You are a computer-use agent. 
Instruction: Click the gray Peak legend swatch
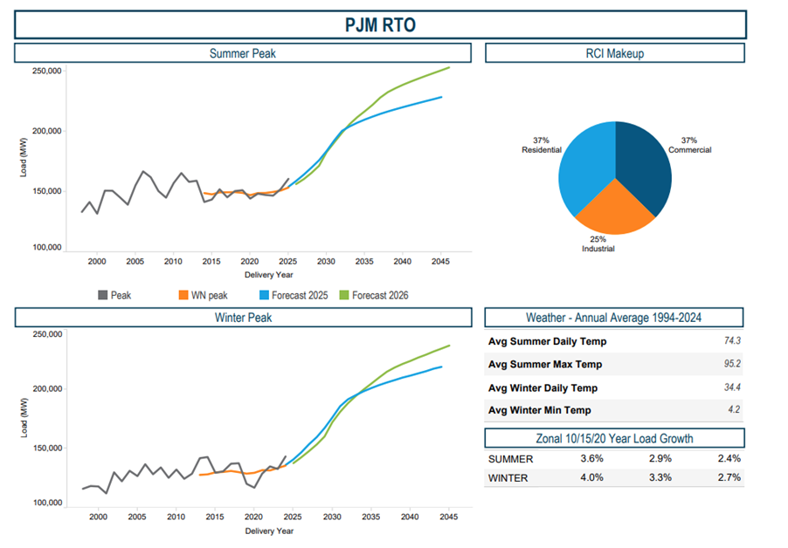pyautogui.click(x=103, y=296)
